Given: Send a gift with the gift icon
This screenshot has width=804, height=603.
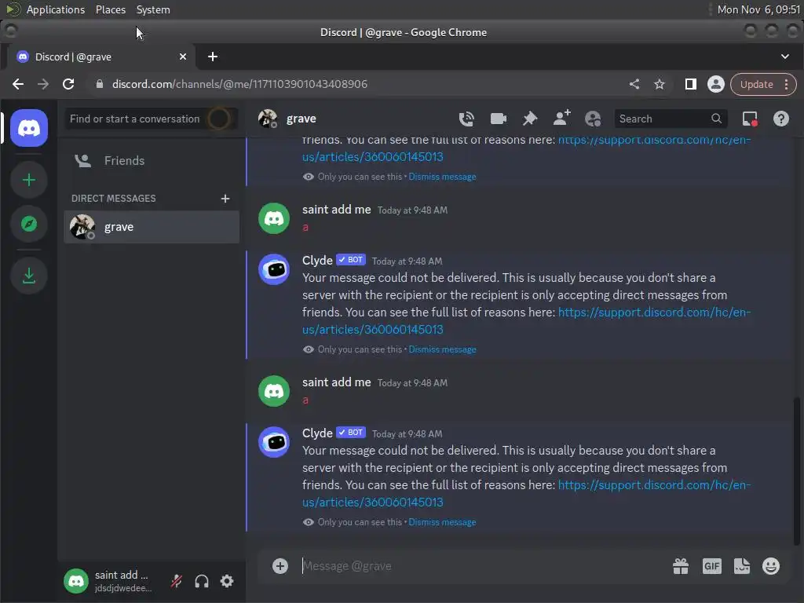Looking at the screenshot, I should 681,566.
